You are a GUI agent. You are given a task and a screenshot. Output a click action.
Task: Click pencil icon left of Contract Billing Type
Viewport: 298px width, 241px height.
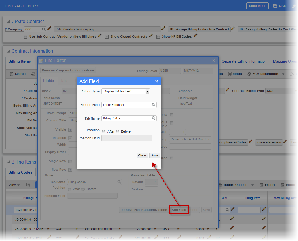227,90
